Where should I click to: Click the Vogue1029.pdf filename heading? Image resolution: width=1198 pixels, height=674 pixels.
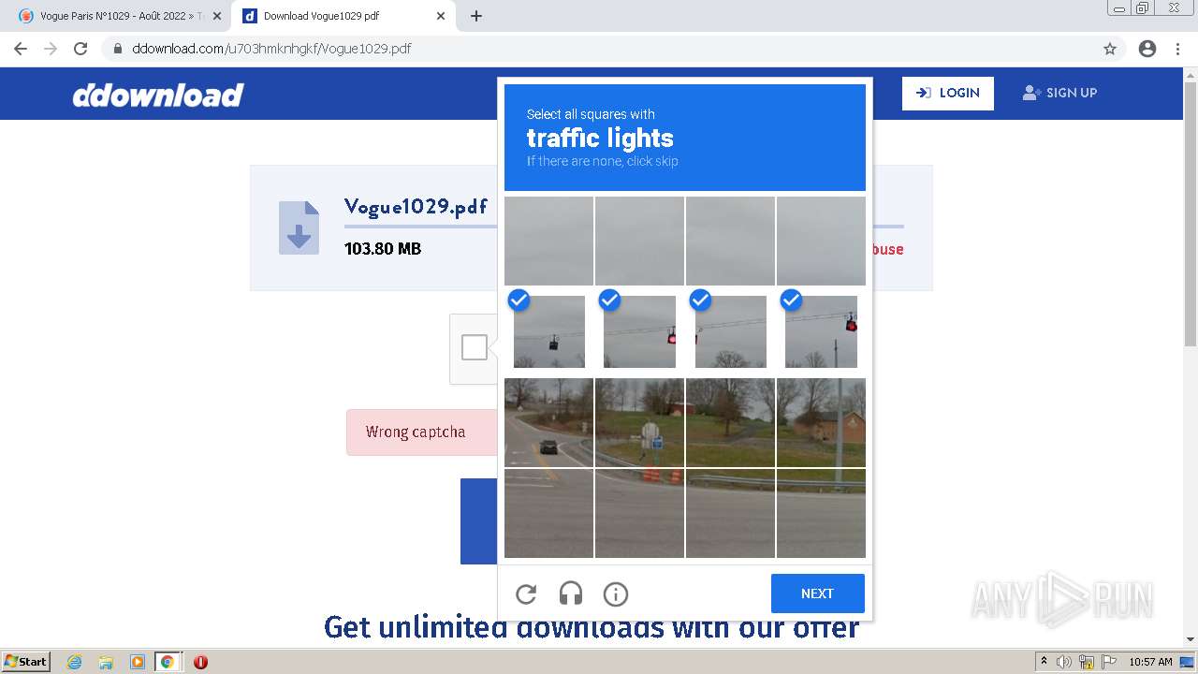[x=416, y=207]
